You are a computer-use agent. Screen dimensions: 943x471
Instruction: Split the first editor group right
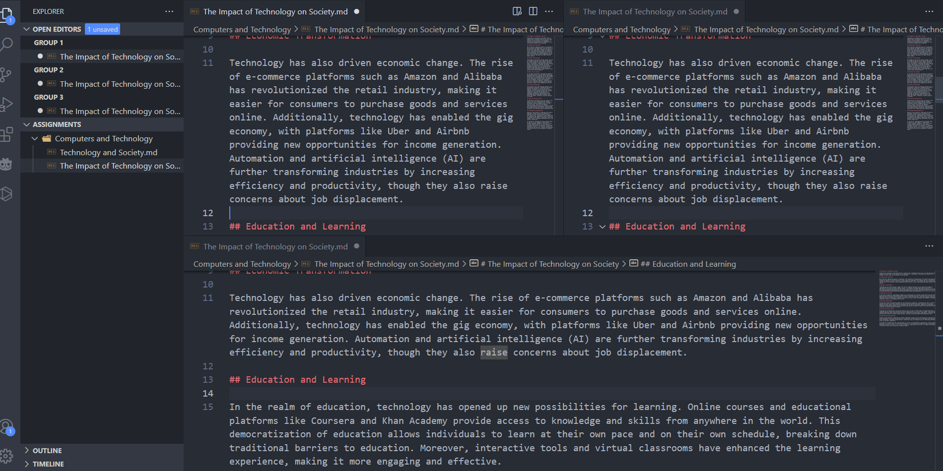(533, 11)
